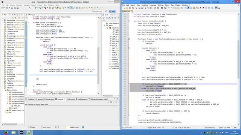The width and height of the screenshot is (241, 135).
Task: Collapse Main class in Outline view
Action: (x=105, y=26)
